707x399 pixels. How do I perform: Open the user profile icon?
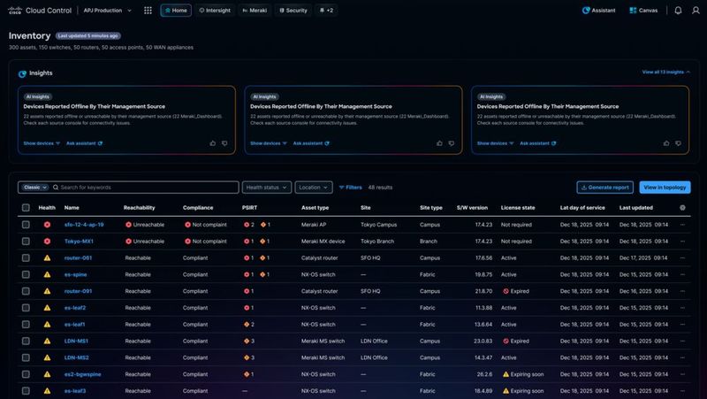(x=696, y=11)
